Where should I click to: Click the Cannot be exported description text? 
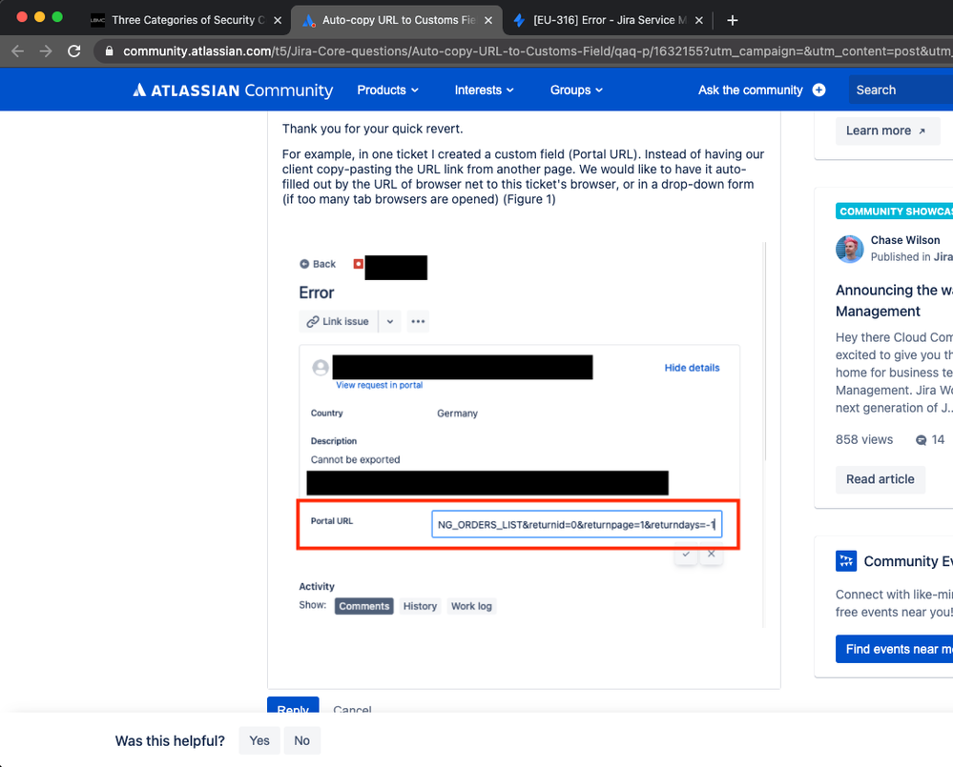(355, 459)
